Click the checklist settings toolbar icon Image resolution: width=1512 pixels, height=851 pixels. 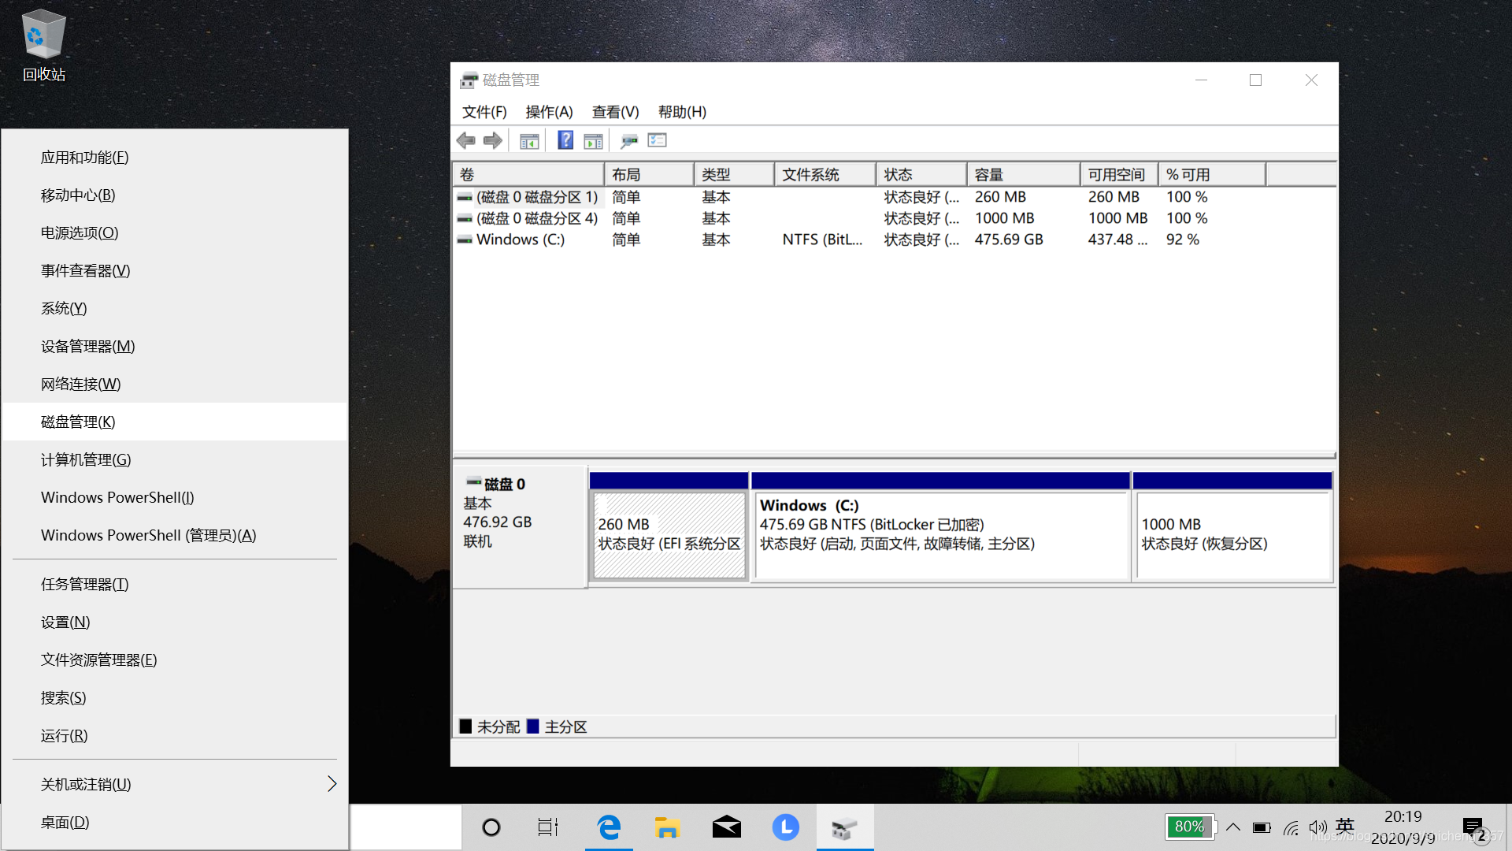657,140
